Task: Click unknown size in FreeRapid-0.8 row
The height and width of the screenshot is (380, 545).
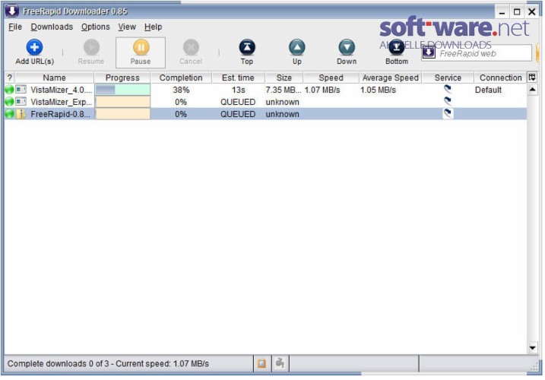Action: [x=282, y=114]
